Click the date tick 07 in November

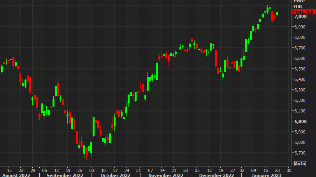(x=150, y=170)
